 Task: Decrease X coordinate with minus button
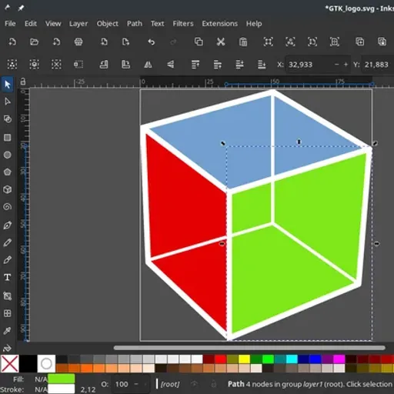point(337,65)
